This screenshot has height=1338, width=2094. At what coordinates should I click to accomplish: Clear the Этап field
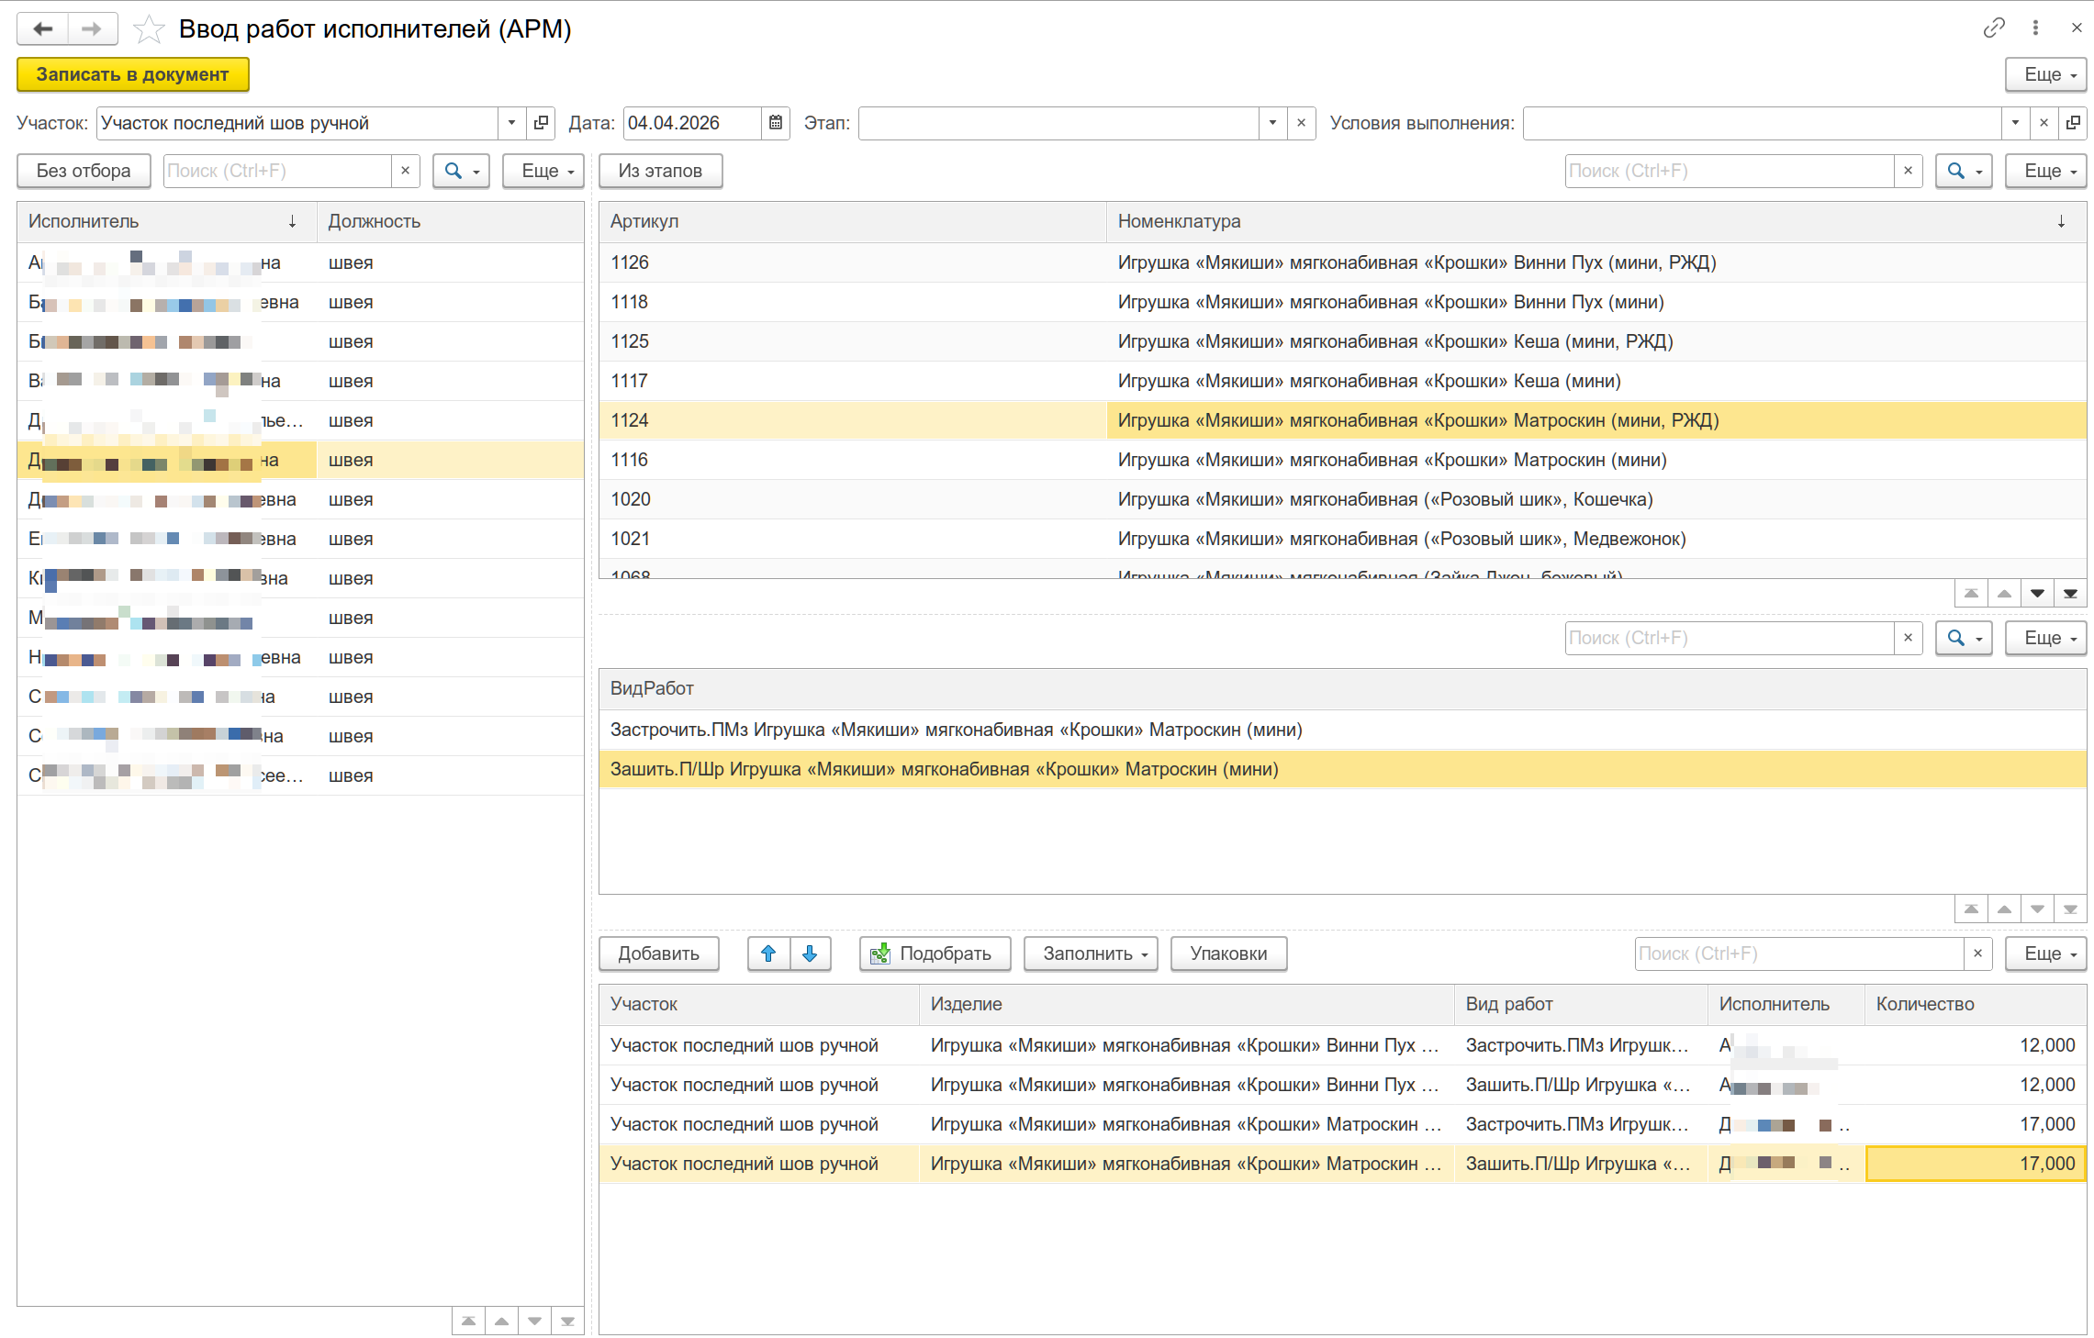[1301, 123]
